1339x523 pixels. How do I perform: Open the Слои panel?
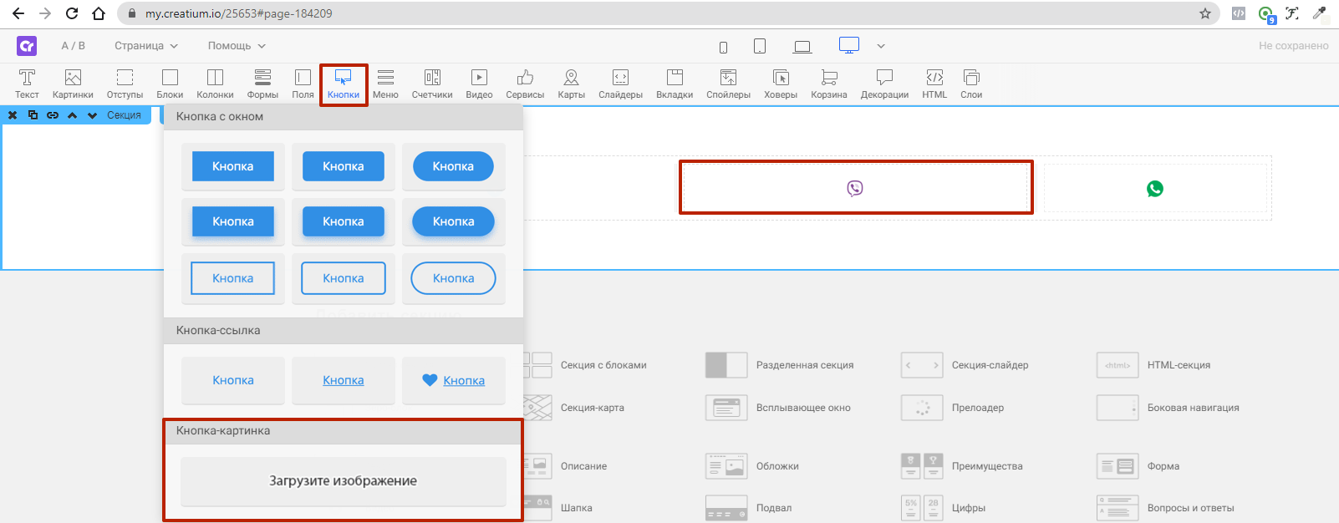[x=971, y=84]
